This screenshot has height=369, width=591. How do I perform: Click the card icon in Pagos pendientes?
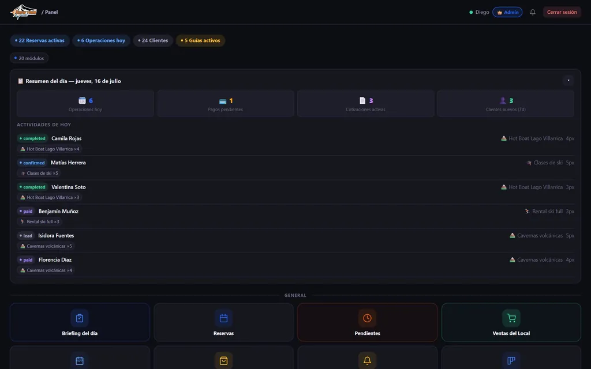click(223, 101)
